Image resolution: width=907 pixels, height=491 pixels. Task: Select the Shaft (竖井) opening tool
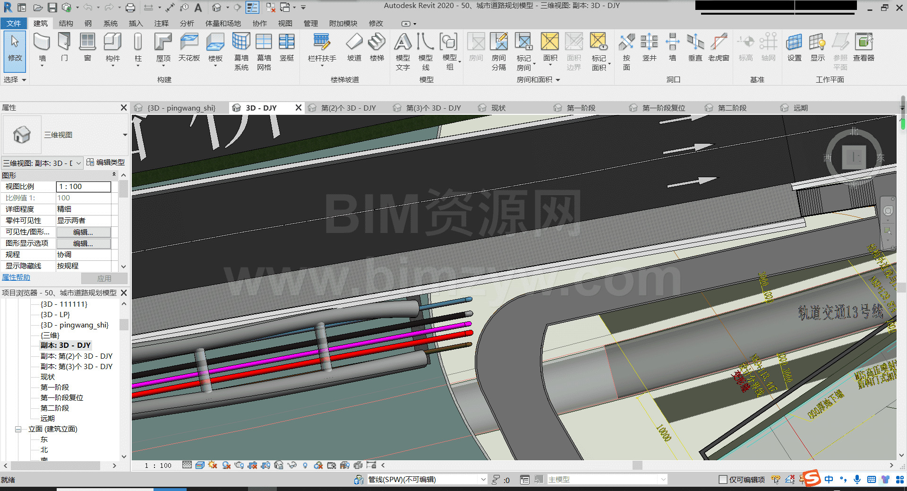tap(650, 47)
